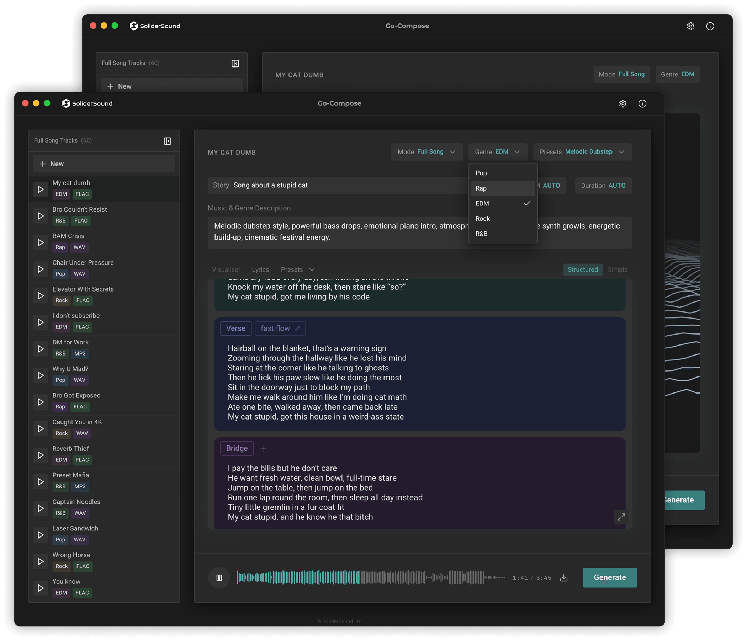Image resolution: width=747 pixels, height=641 pixels.
Task: Switch lyrics view to Simple
Action: 617,269
